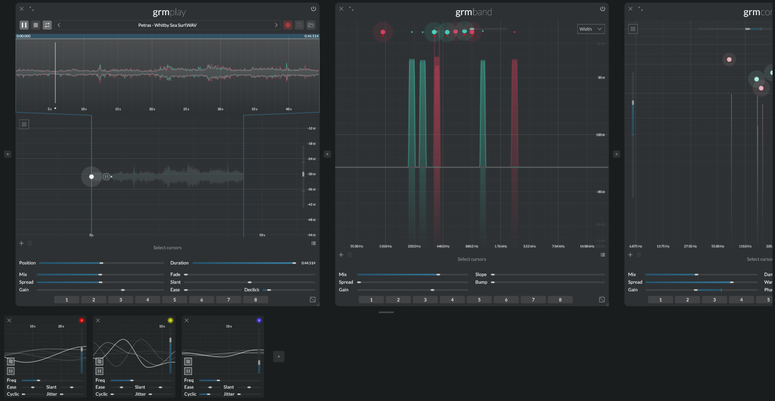Pause playback in grmplay
This screenshot has height=401, width=775.
[x=24, y=25]
